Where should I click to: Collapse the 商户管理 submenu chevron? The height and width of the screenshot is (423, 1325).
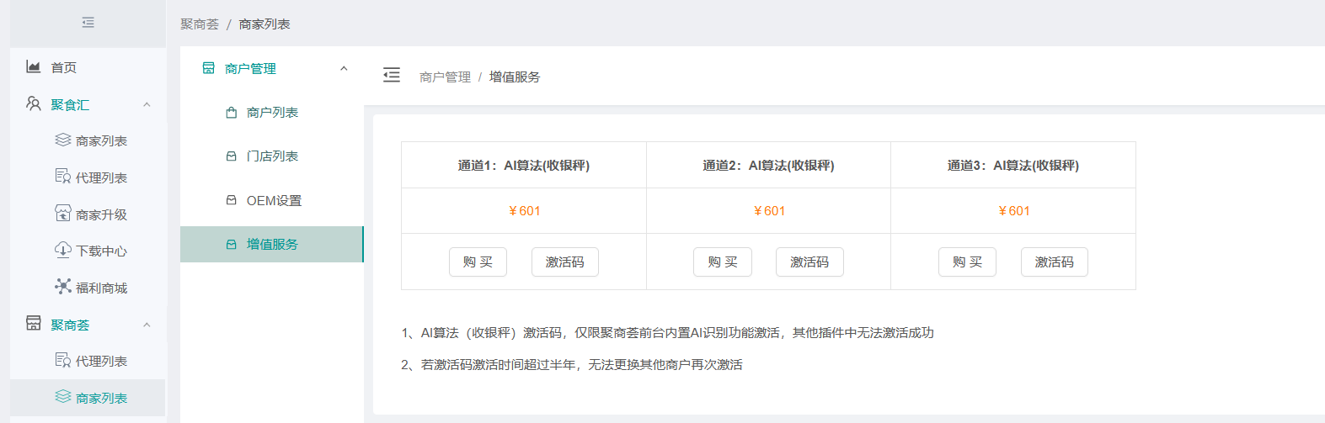coord(344,69)
